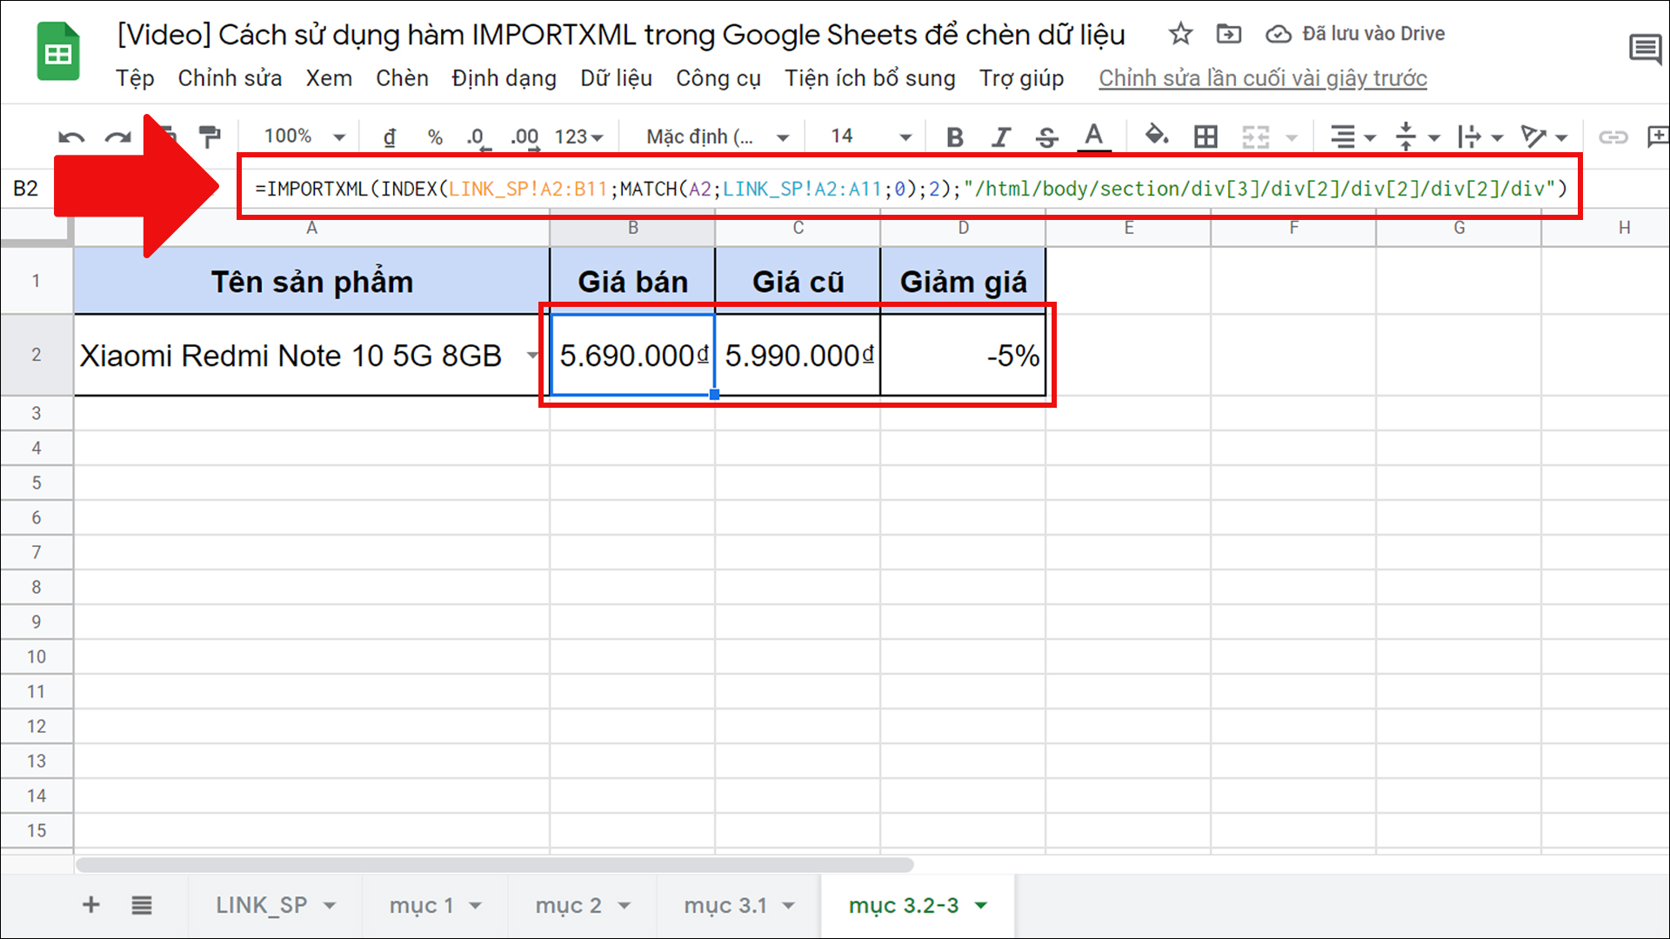
Task: Click cloud saved status icon
Action: pyautogui.click(x=1278, y=34)
